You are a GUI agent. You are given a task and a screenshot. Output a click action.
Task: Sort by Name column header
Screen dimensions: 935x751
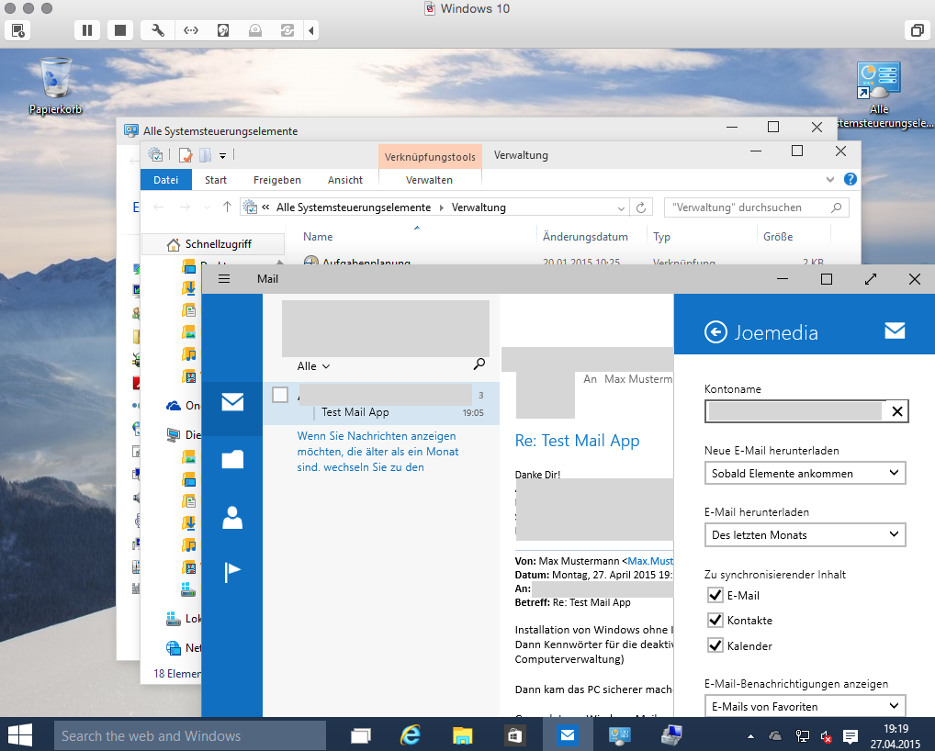[x=318, y=237]
